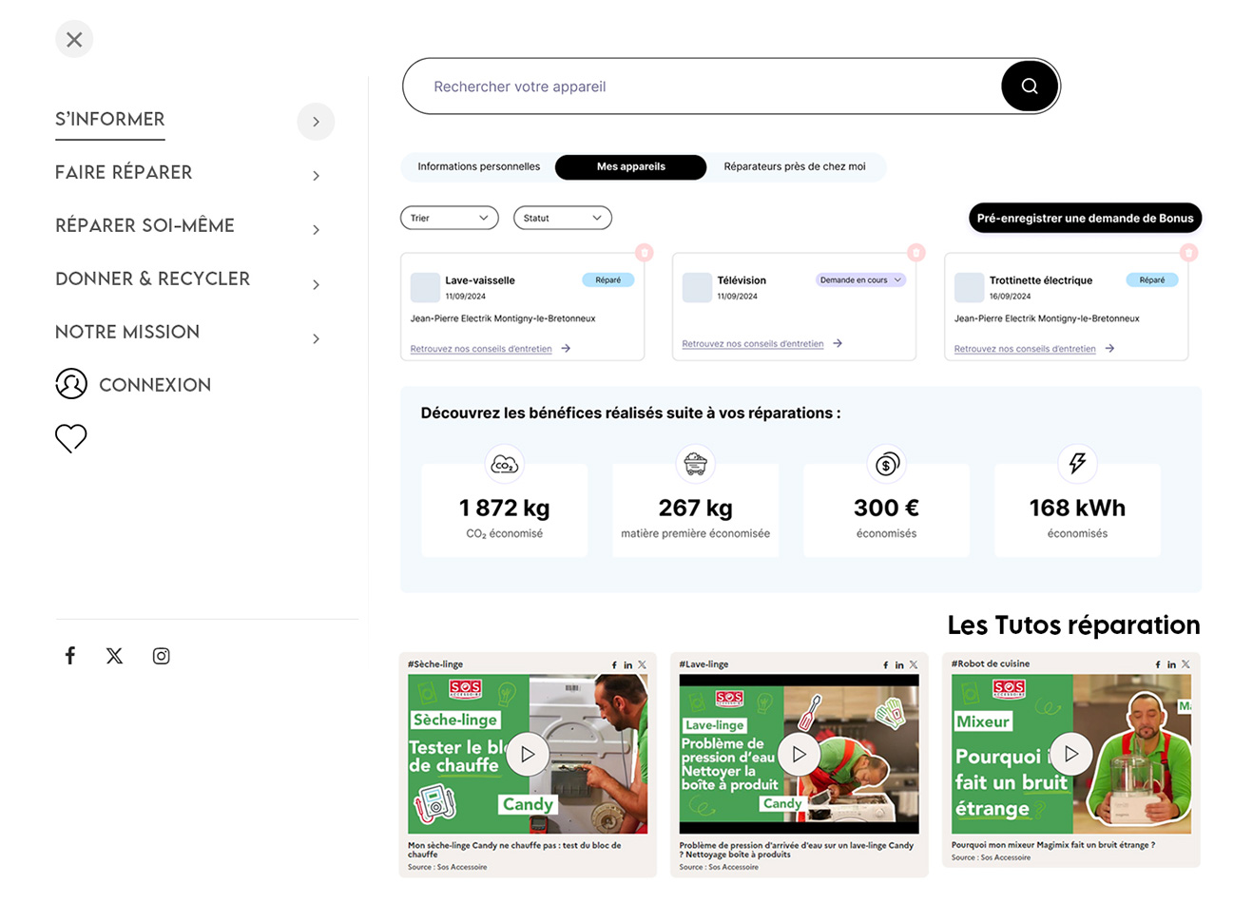Play the Mixeur bruit étrange video
The image size is (1253, 903).
tap(1071, 754)
